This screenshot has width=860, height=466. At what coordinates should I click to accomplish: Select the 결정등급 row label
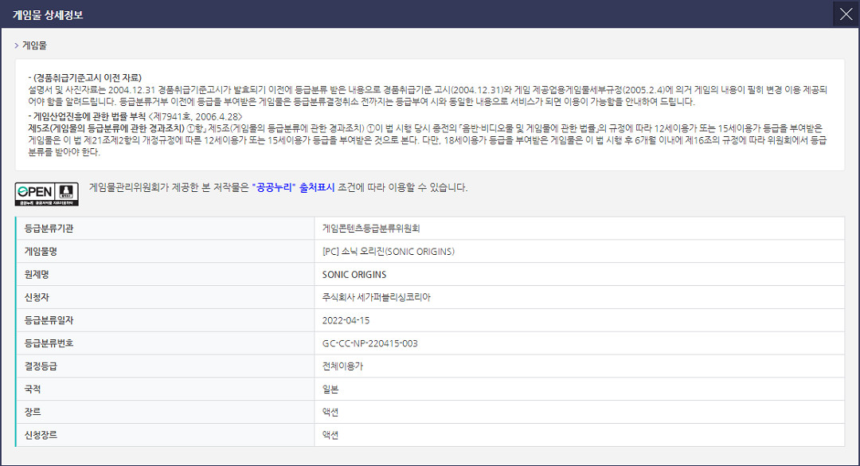tap(41, 366)
